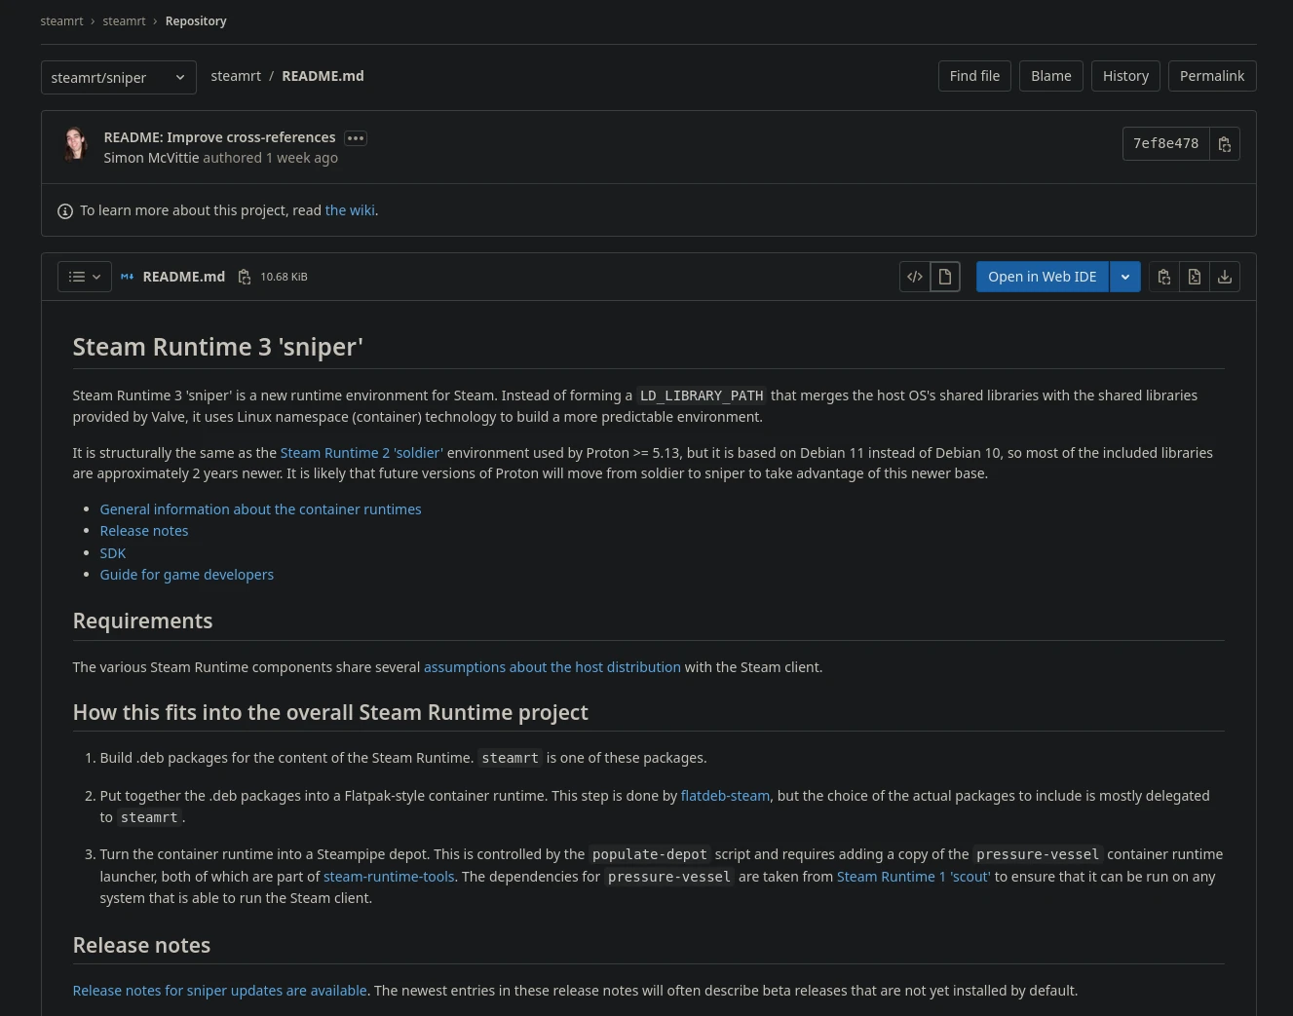Follow 'the wiki' link

coord(350,210)
